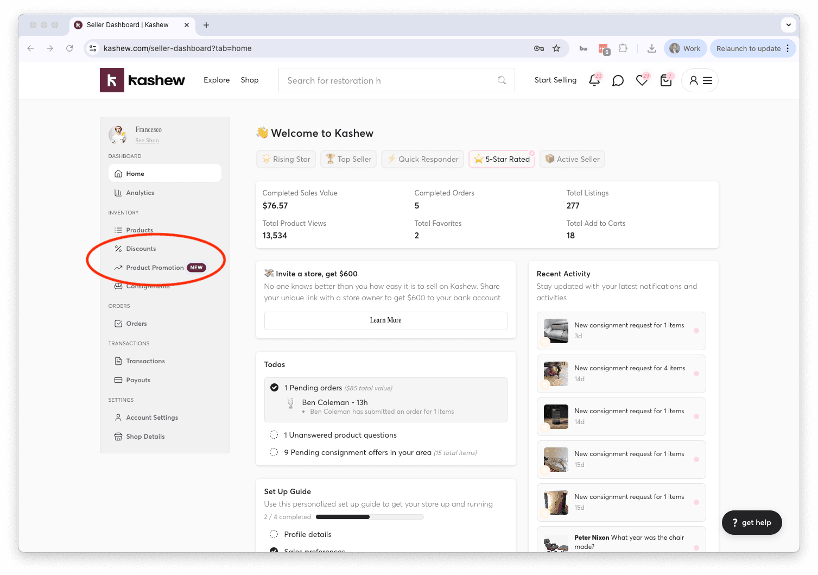The width and height of the screenshot is (818, 575).
Task: Open the password key icon in address bar
Action: pyautogui.click(x=538, y=48)
